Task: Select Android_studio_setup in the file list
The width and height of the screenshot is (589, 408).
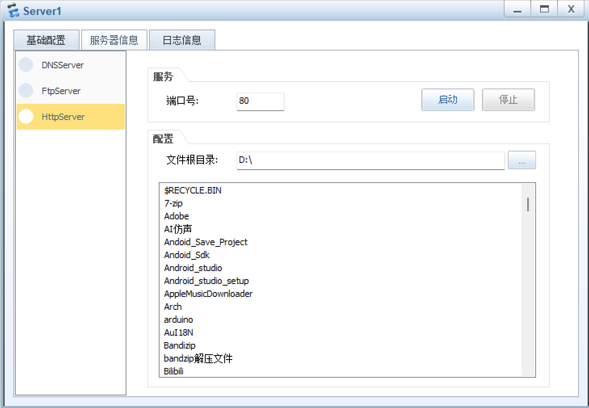Action: (206, 281)
